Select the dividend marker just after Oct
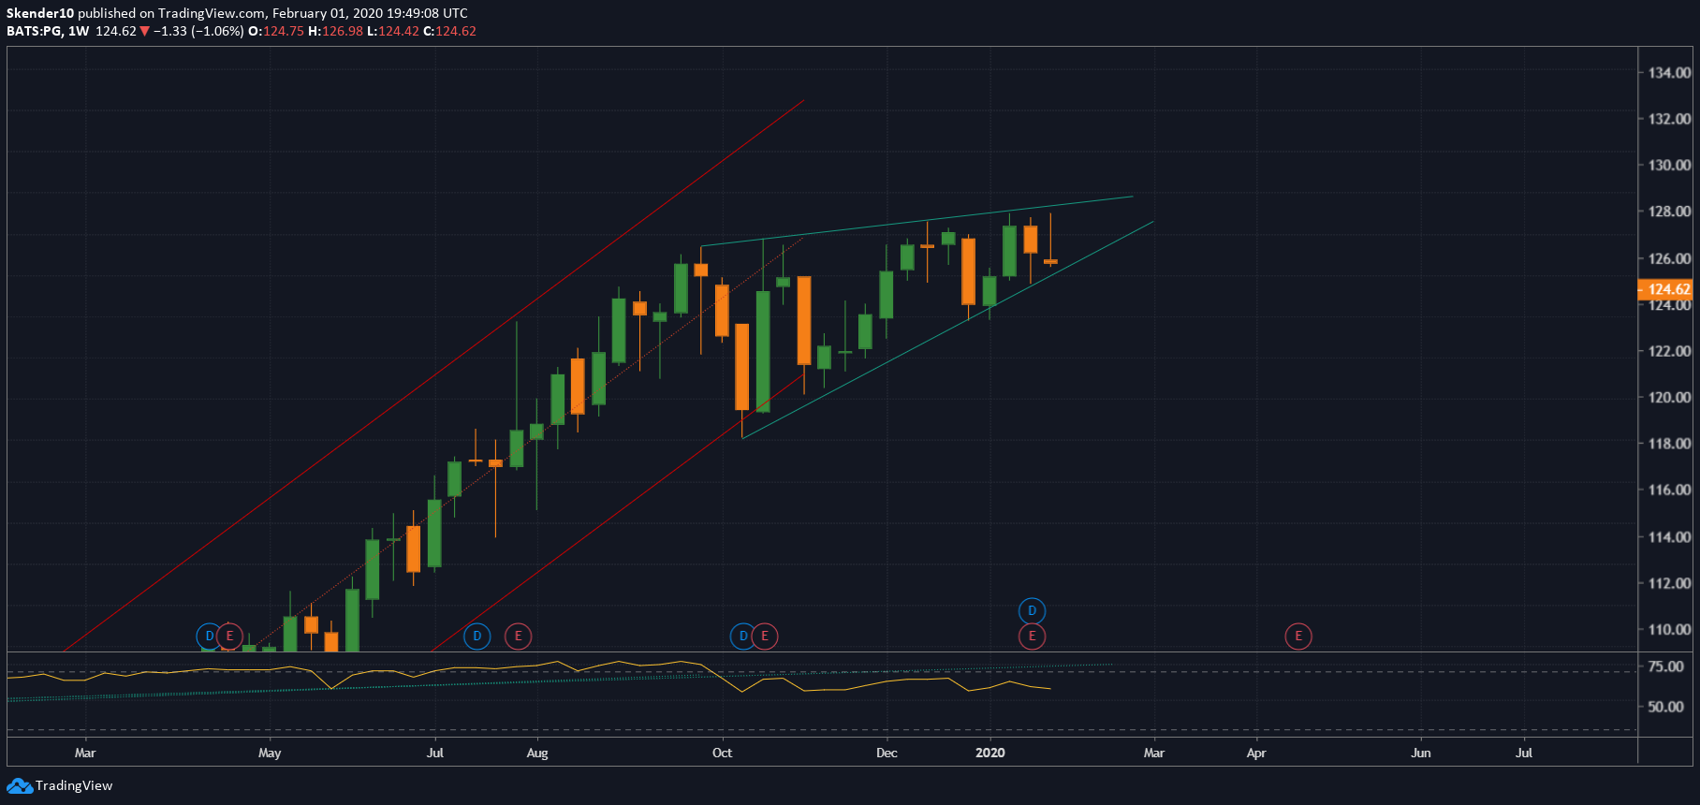Viewport: 1700px width, 805px height. tap(743, 637)
